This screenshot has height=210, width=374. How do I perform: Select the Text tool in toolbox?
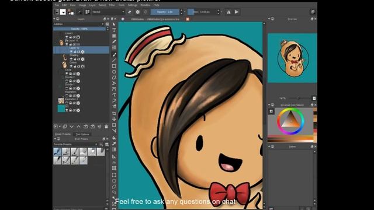(x=114, y=30)
